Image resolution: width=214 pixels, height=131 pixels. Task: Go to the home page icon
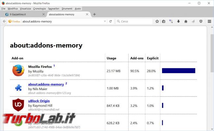click(x=186, y=21)
